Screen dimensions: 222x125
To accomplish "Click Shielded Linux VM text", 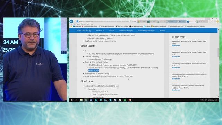I will 100,92.
